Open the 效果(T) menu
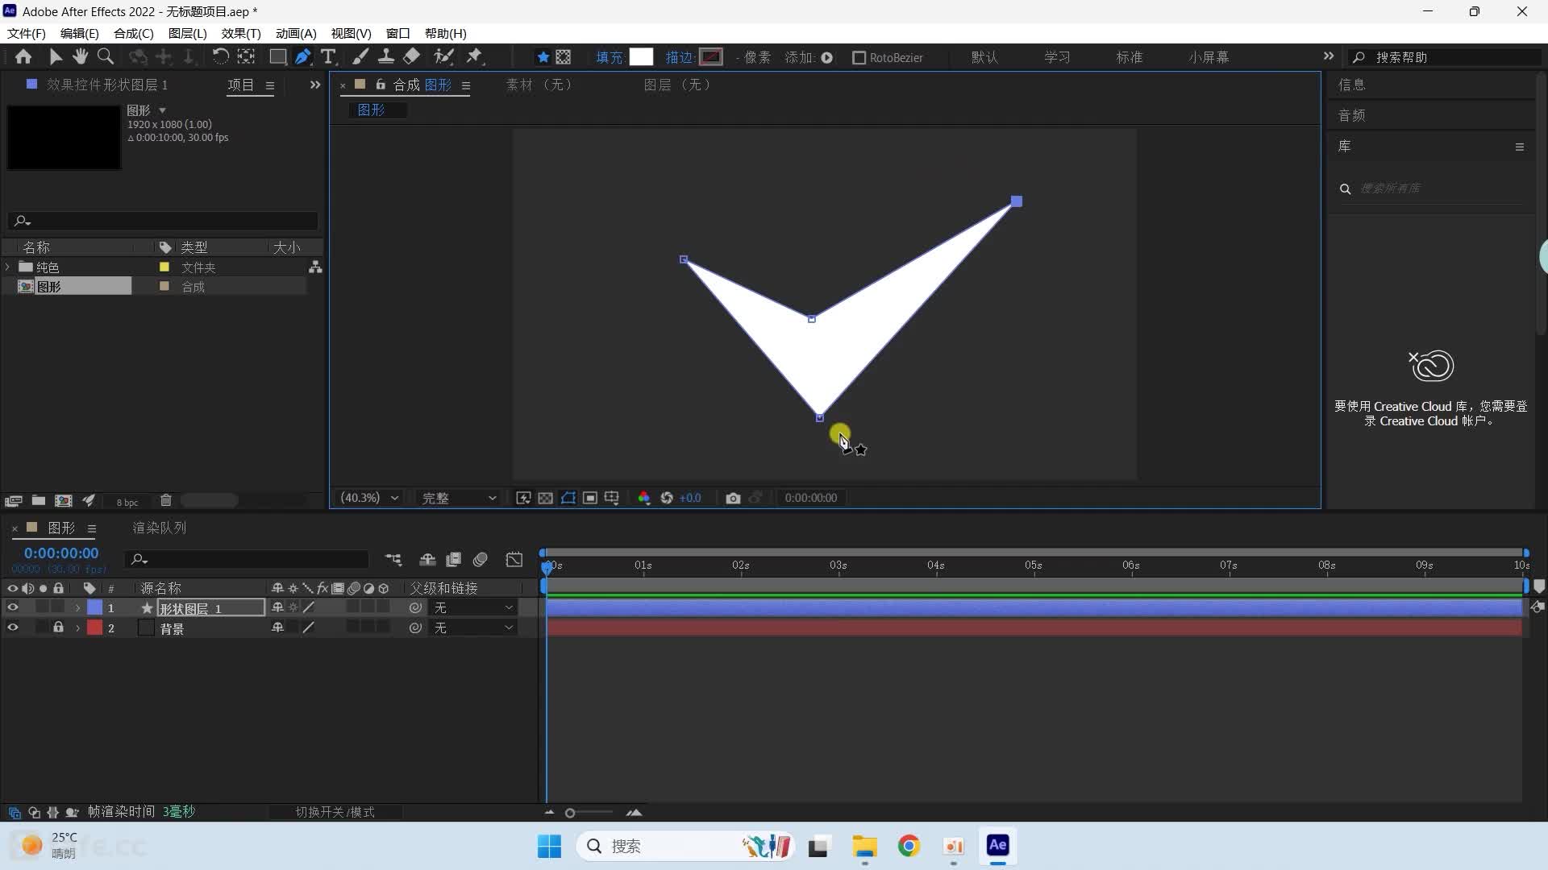Screen dimensions: 1548x870 (241, 33)
